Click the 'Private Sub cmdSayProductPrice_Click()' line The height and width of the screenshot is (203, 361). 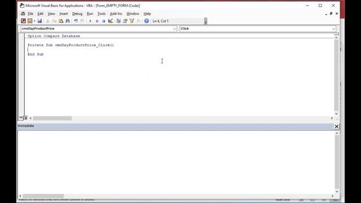(71, 45)
